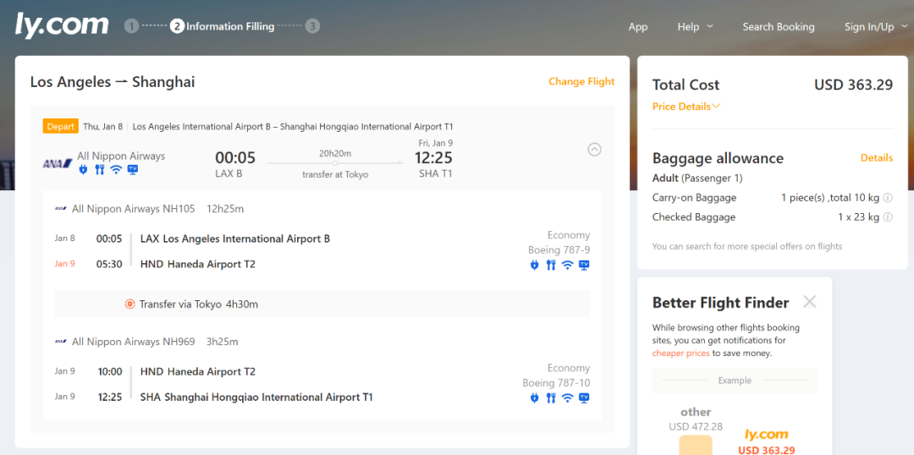Open the Help dropdown menu
The width and height of the screenshot is (914, 455).
[695, 27]
